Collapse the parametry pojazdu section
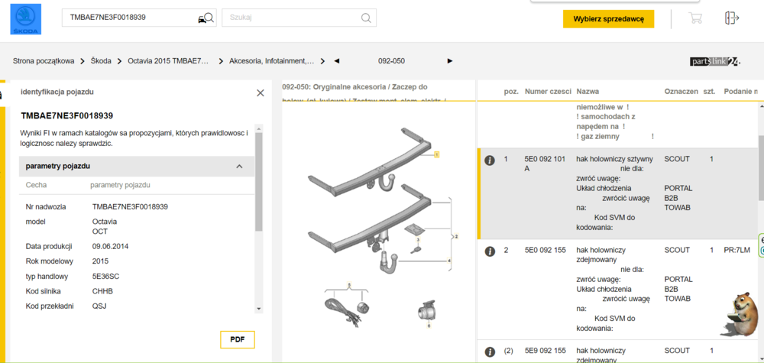This screenshot has height=363, width=764. coord(239,167)
